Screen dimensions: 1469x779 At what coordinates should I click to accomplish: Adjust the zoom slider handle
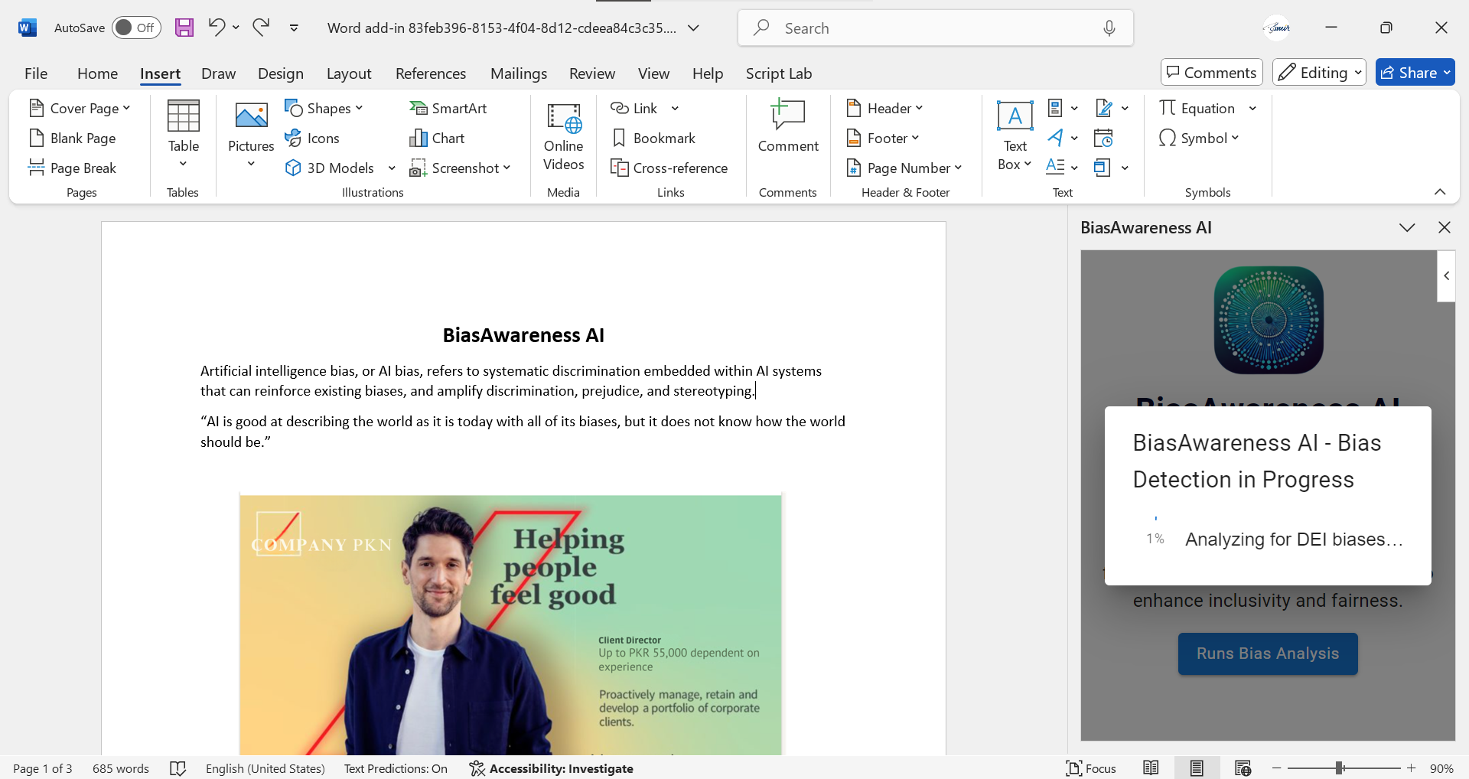point(1340,768)
